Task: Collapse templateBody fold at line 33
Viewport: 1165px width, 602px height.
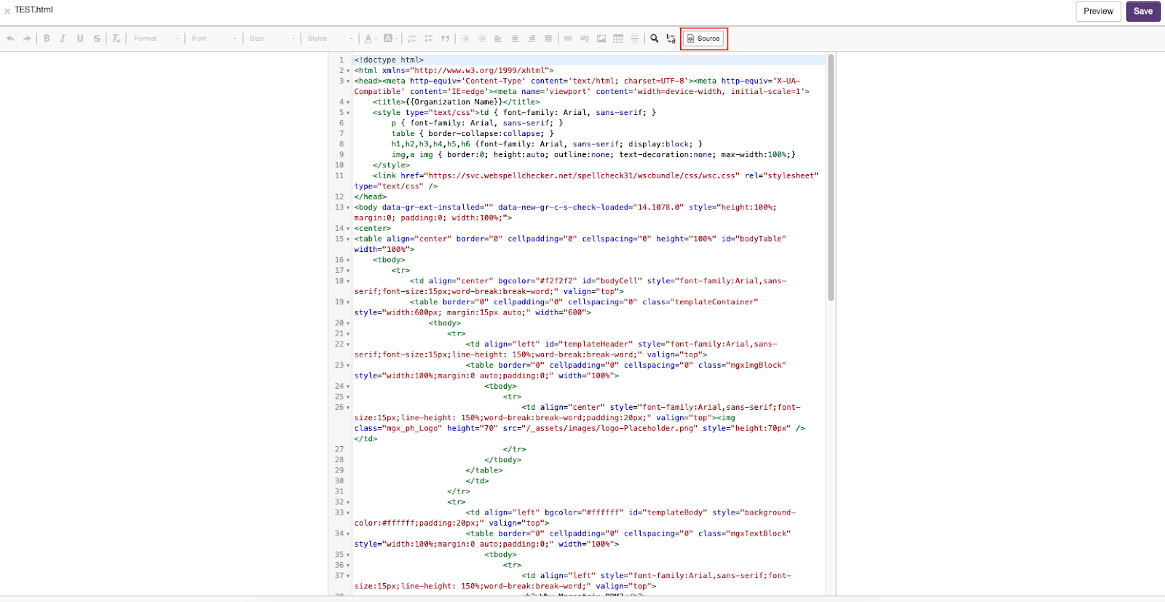Action: coord(349,512)
